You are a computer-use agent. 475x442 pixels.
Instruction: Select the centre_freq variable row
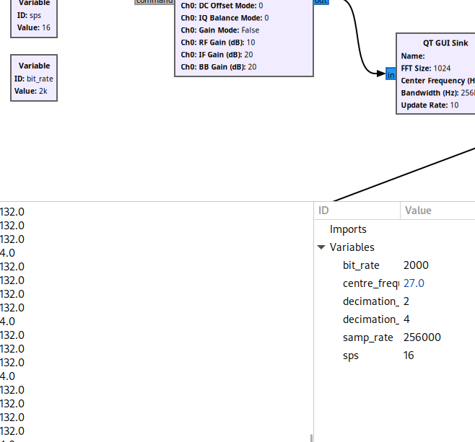click(x=370, y=283)
